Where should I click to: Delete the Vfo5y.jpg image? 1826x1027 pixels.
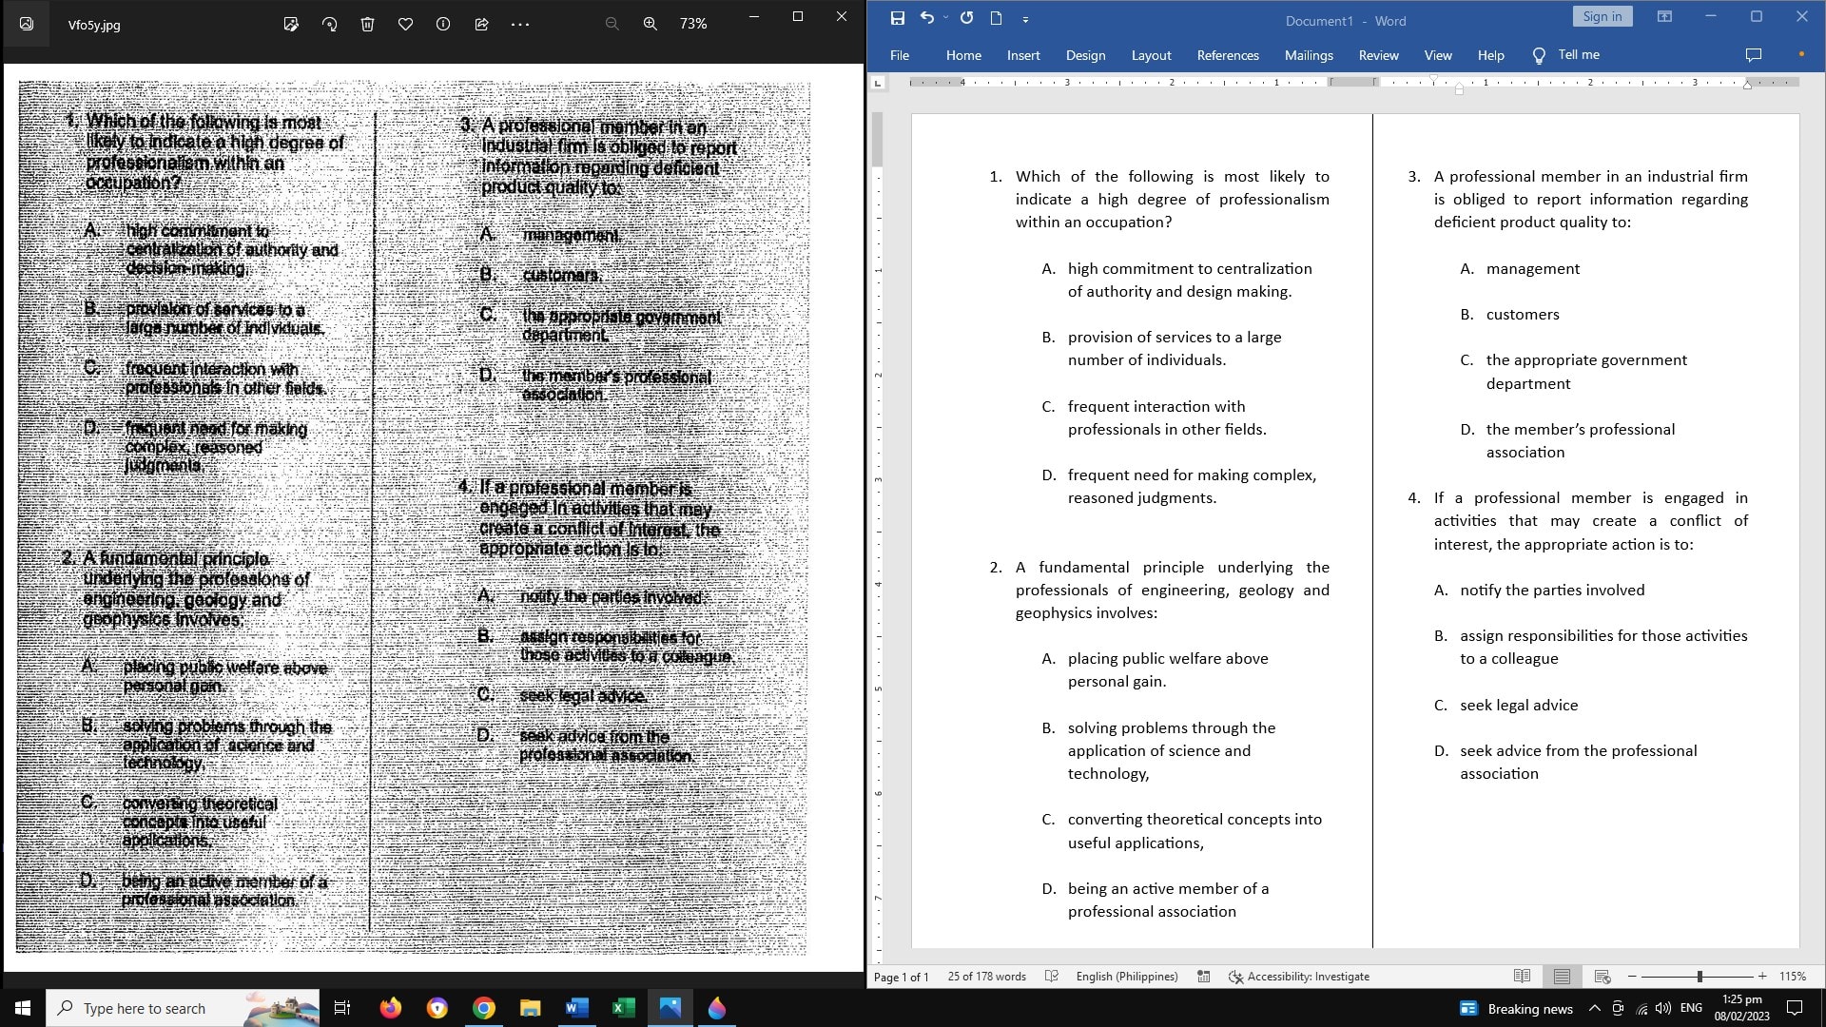click(x=367, y=25)
